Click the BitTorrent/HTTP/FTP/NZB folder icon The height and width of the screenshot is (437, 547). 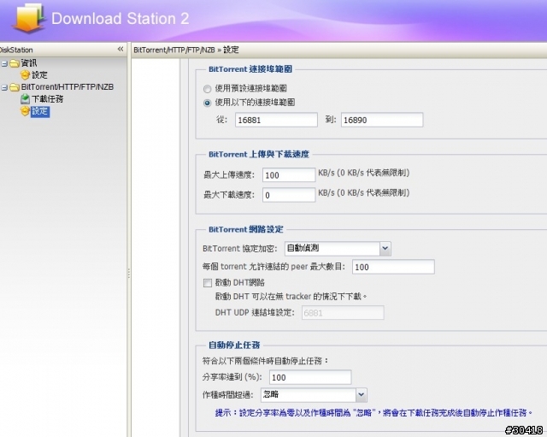15,87
